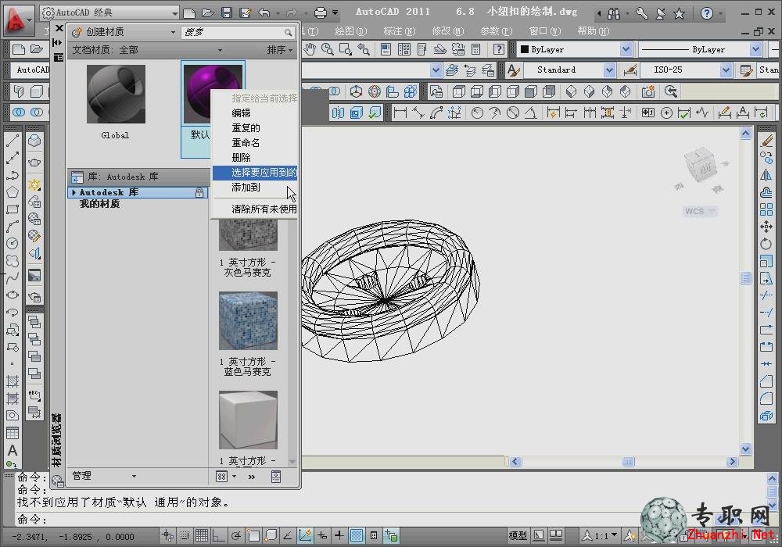Click the Box solid modeling tool
Image resolution: width=782 pixels, height=547 pixels.
37,91
